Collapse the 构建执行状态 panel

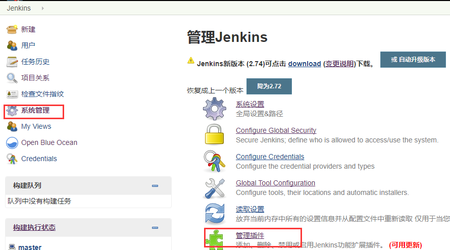pos(155,228)
